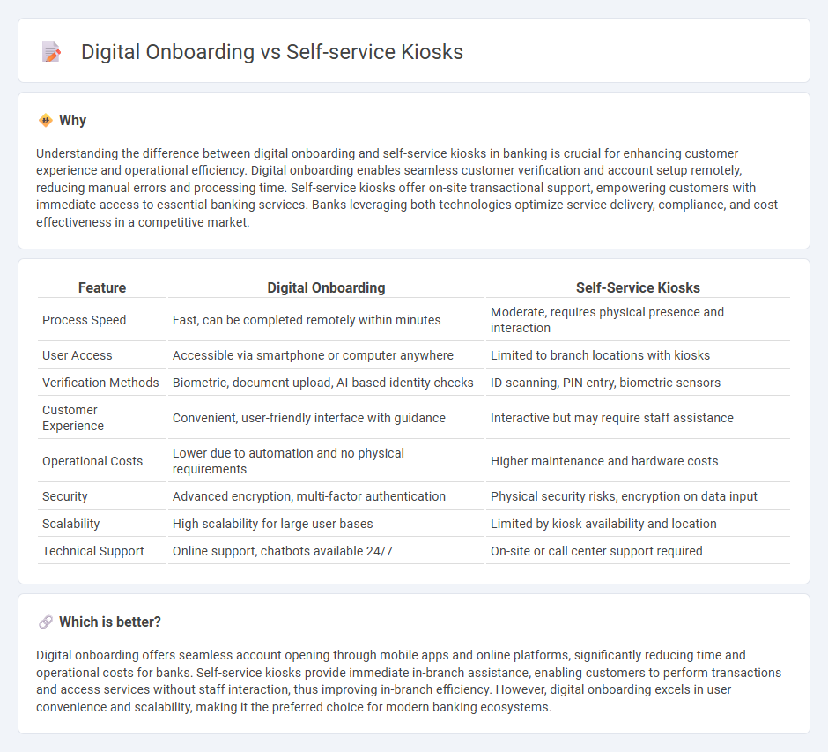The width and height of the screenshot is (828, 752).
Task: Click the paragraph starting Digital onboarding offers seamless
Action: (409, 681)
